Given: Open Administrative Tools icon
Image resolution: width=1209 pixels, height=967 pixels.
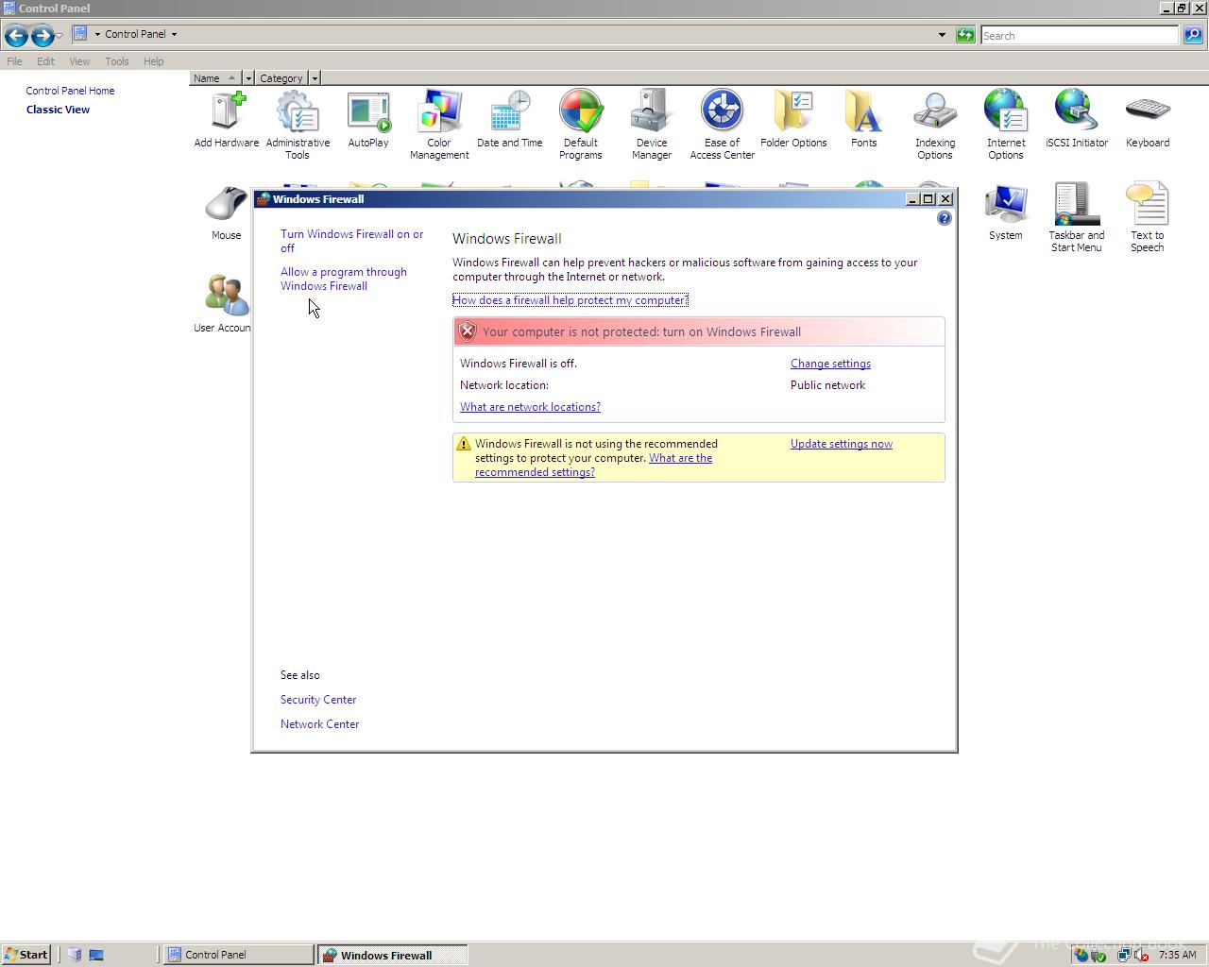Looking at the screenshot, I should pyautogui.click(x=298, y=126).
